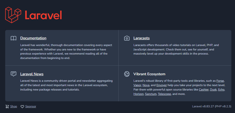Click the chat bubble Laravel News icon
The width and height of the screenshot is (235, 113).
pos(14,74)
